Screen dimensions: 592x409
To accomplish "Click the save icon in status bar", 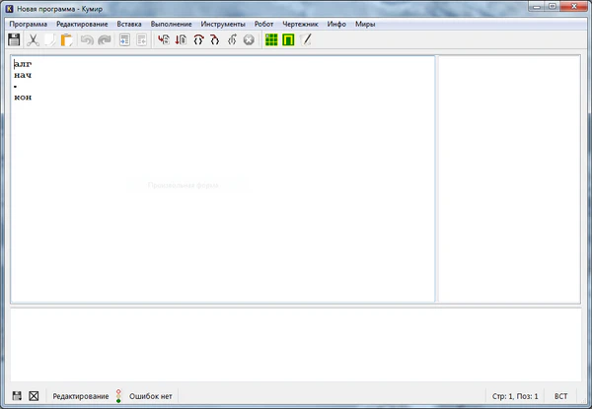I will [x=15, y=395].
